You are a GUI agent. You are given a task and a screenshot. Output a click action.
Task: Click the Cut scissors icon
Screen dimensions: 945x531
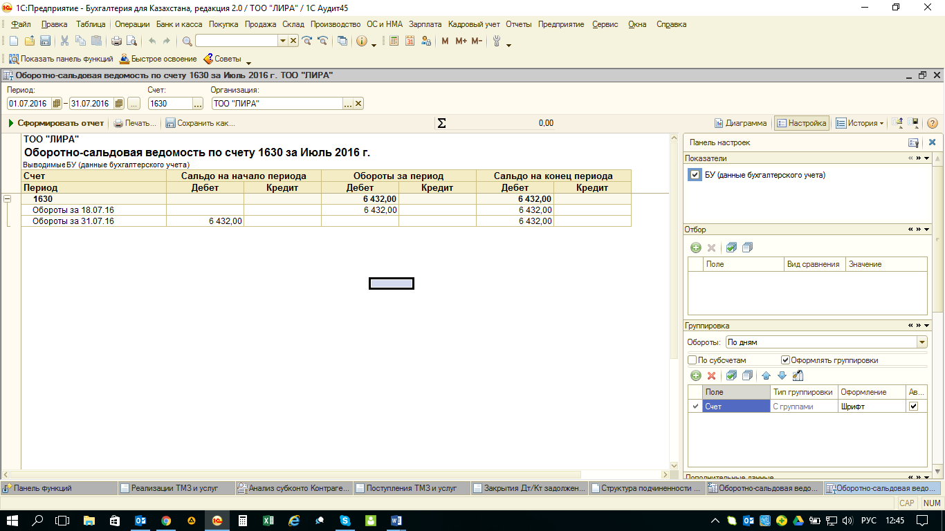[x=65, y=41]
